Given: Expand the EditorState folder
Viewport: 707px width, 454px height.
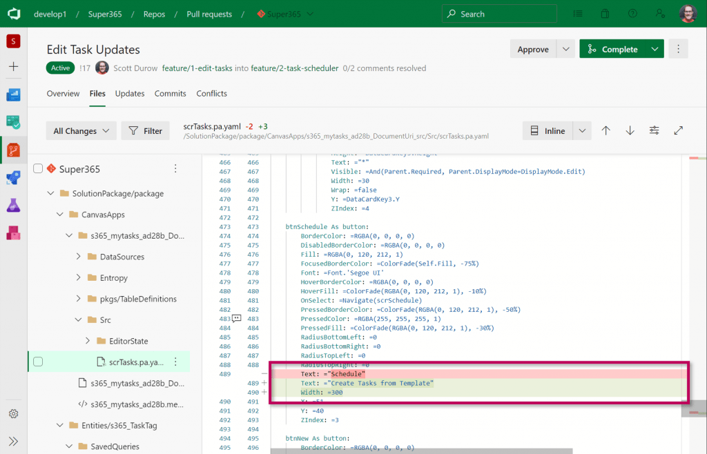Looking at the screenshot, I should [x=88, y=341].
